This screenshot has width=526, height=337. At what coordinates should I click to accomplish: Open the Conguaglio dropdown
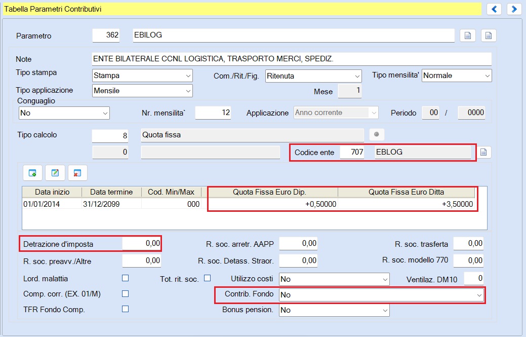pyautogui.click(x=64, y=113)
